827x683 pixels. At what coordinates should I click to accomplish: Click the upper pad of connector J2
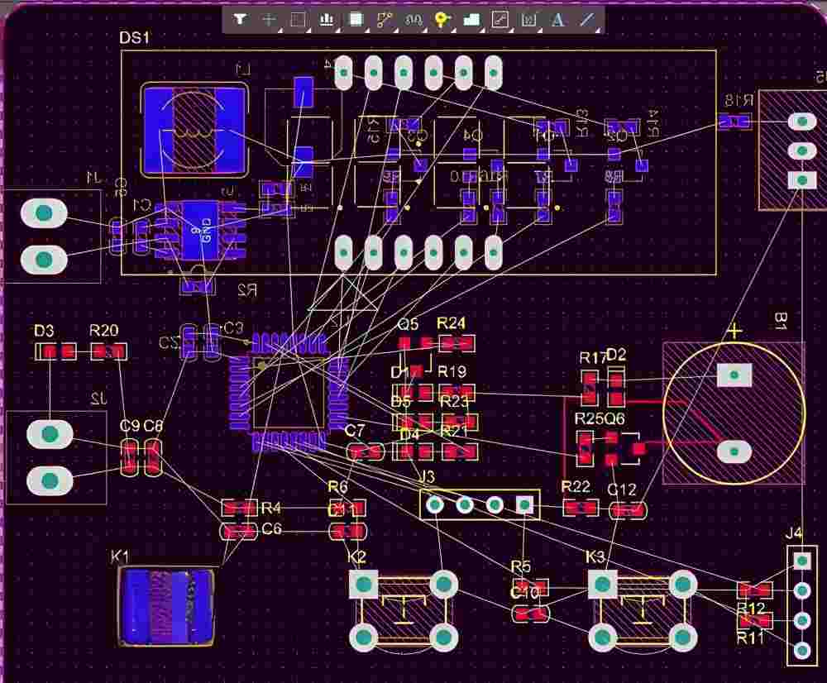50,434
